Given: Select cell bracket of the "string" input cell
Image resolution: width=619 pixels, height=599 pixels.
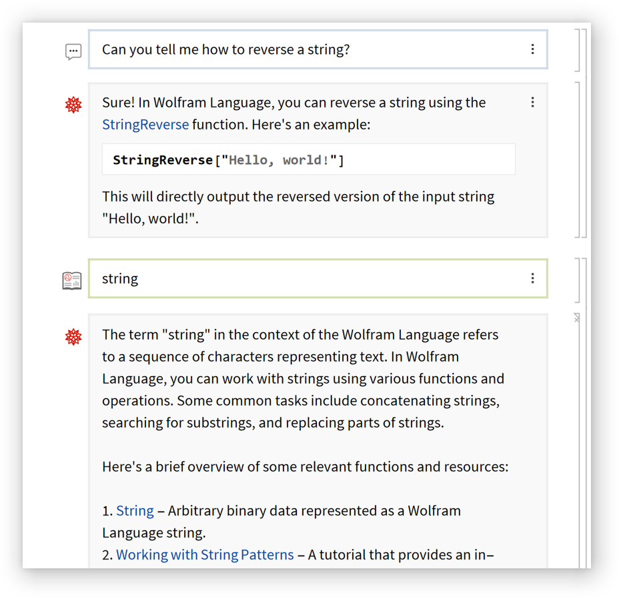Looking at the screenshot, I should (x=578, y=279).
